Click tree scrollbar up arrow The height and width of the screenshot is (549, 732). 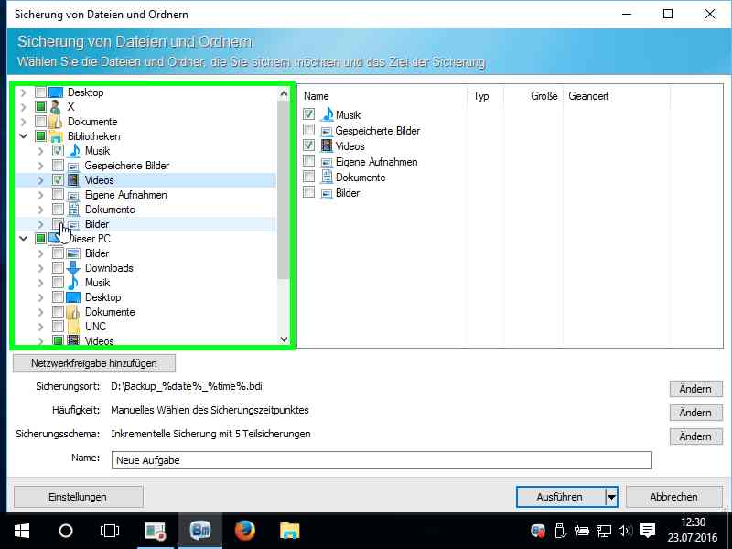coord(284,94)
